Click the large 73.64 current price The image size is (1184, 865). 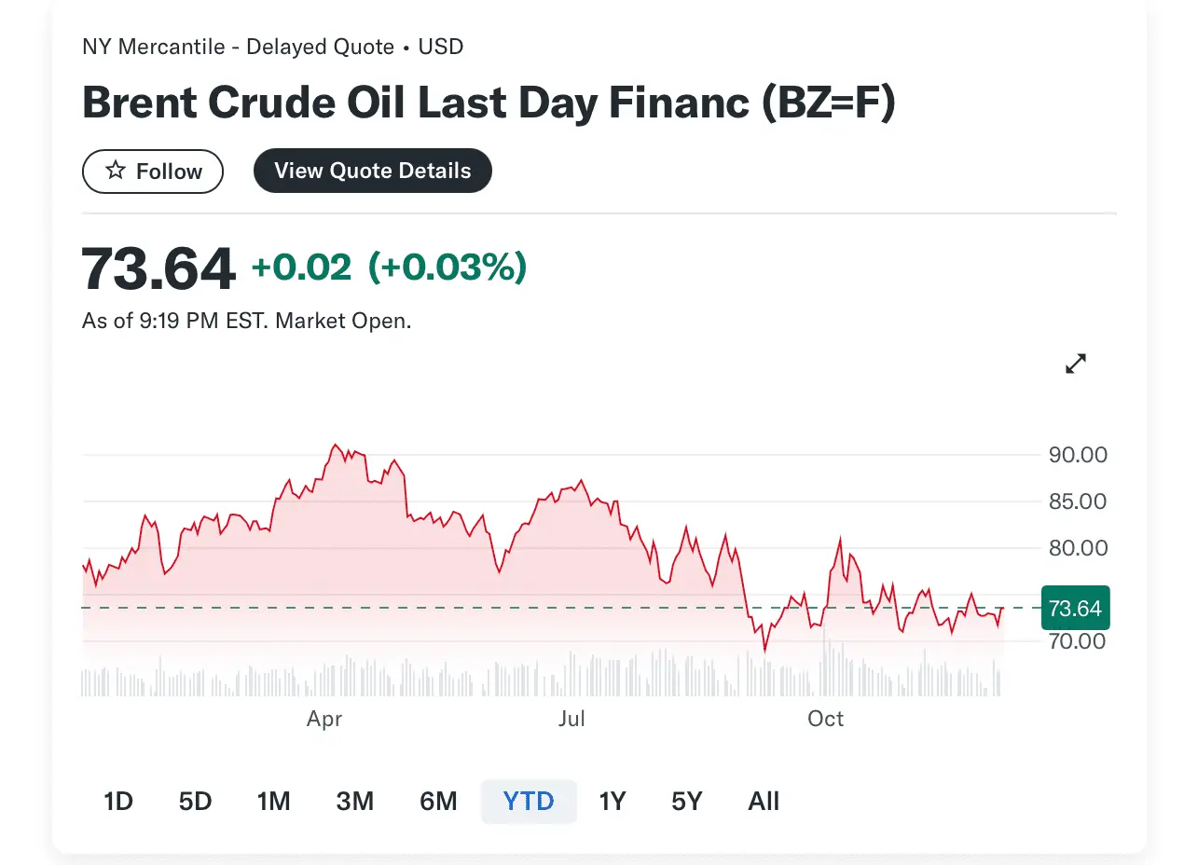click(x=158, y=268)
